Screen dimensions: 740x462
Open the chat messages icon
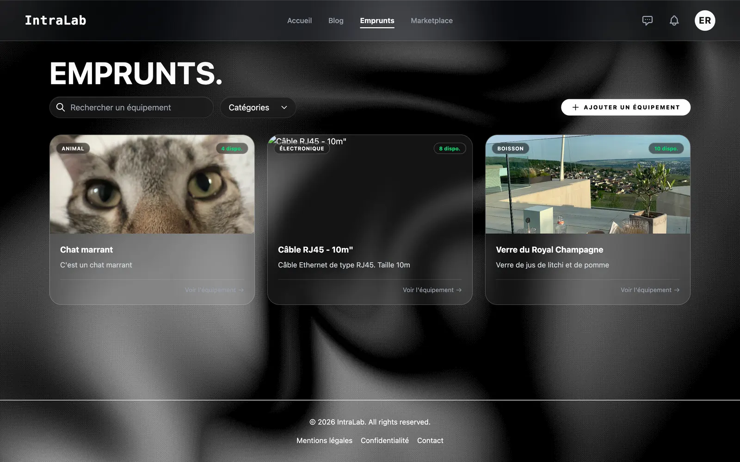click(647, 20)
